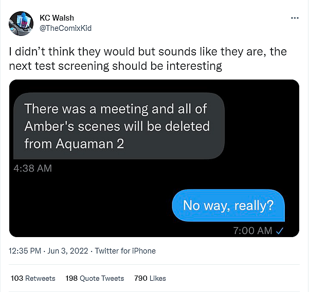This screenshot has height=292, width=309.
Task: Click the blue delivered checkmark icon
Action: [281, 231]
